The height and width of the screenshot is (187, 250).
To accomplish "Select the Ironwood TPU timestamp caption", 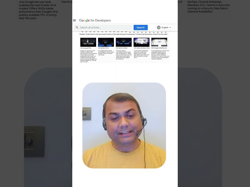I will 86,48.
